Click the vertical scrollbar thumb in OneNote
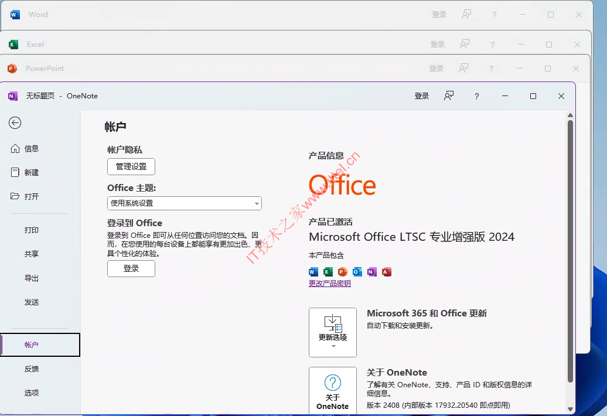 pyautogui.click(x=570, y=251)
